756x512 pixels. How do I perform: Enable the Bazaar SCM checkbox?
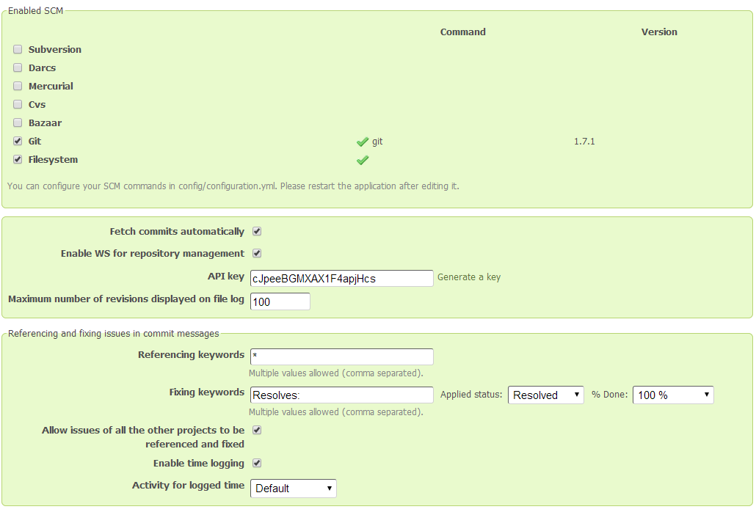click(x=18, y=122)
